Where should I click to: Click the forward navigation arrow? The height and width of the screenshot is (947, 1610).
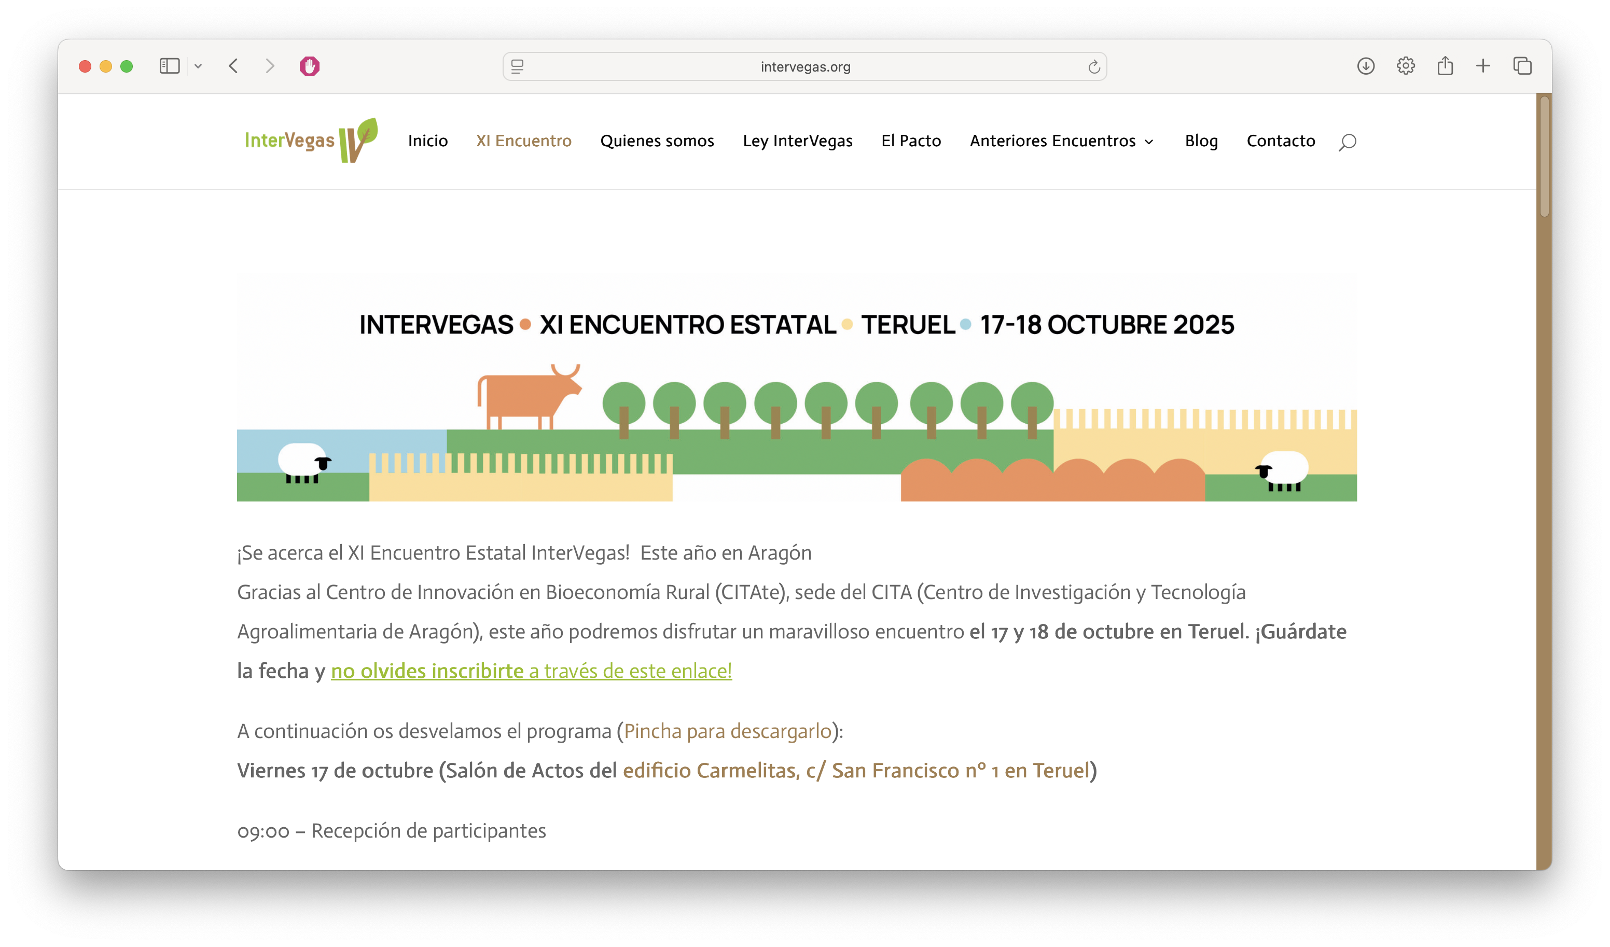pos(270,66)
